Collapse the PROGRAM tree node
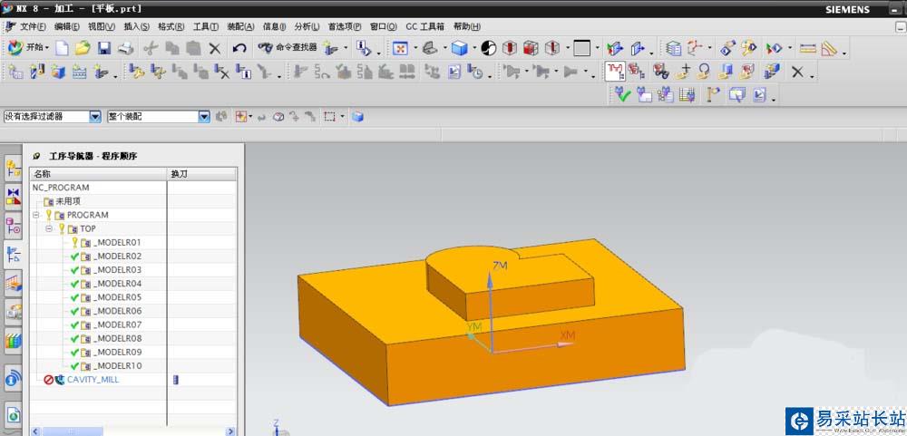907x436 pixels. pos(36,215)
